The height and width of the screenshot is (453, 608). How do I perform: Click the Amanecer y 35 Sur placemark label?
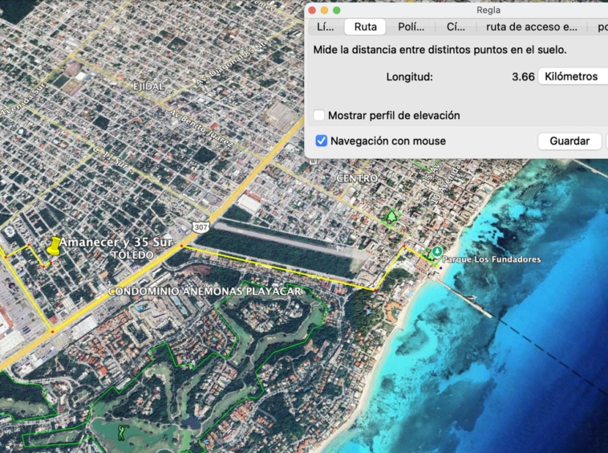pyautogui.click(x=117, y=243)
